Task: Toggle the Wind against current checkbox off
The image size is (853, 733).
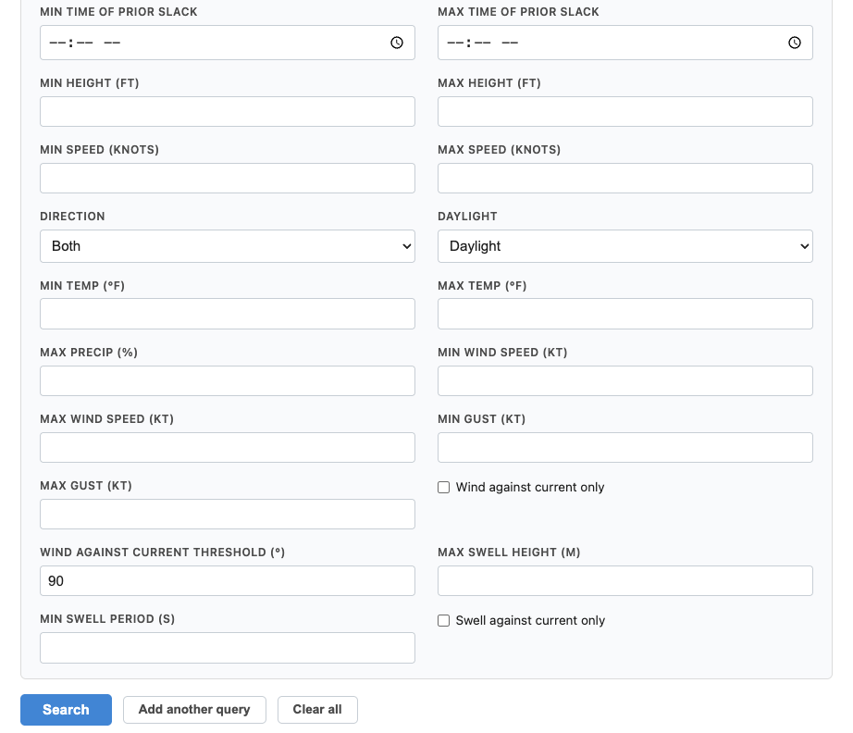Action: [443, 487]
